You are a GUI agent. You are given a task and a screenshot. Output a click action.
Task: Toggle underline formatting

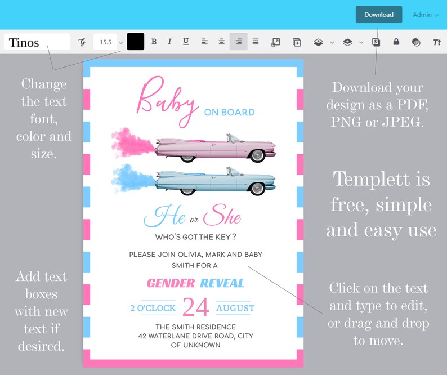coord(186,42)
